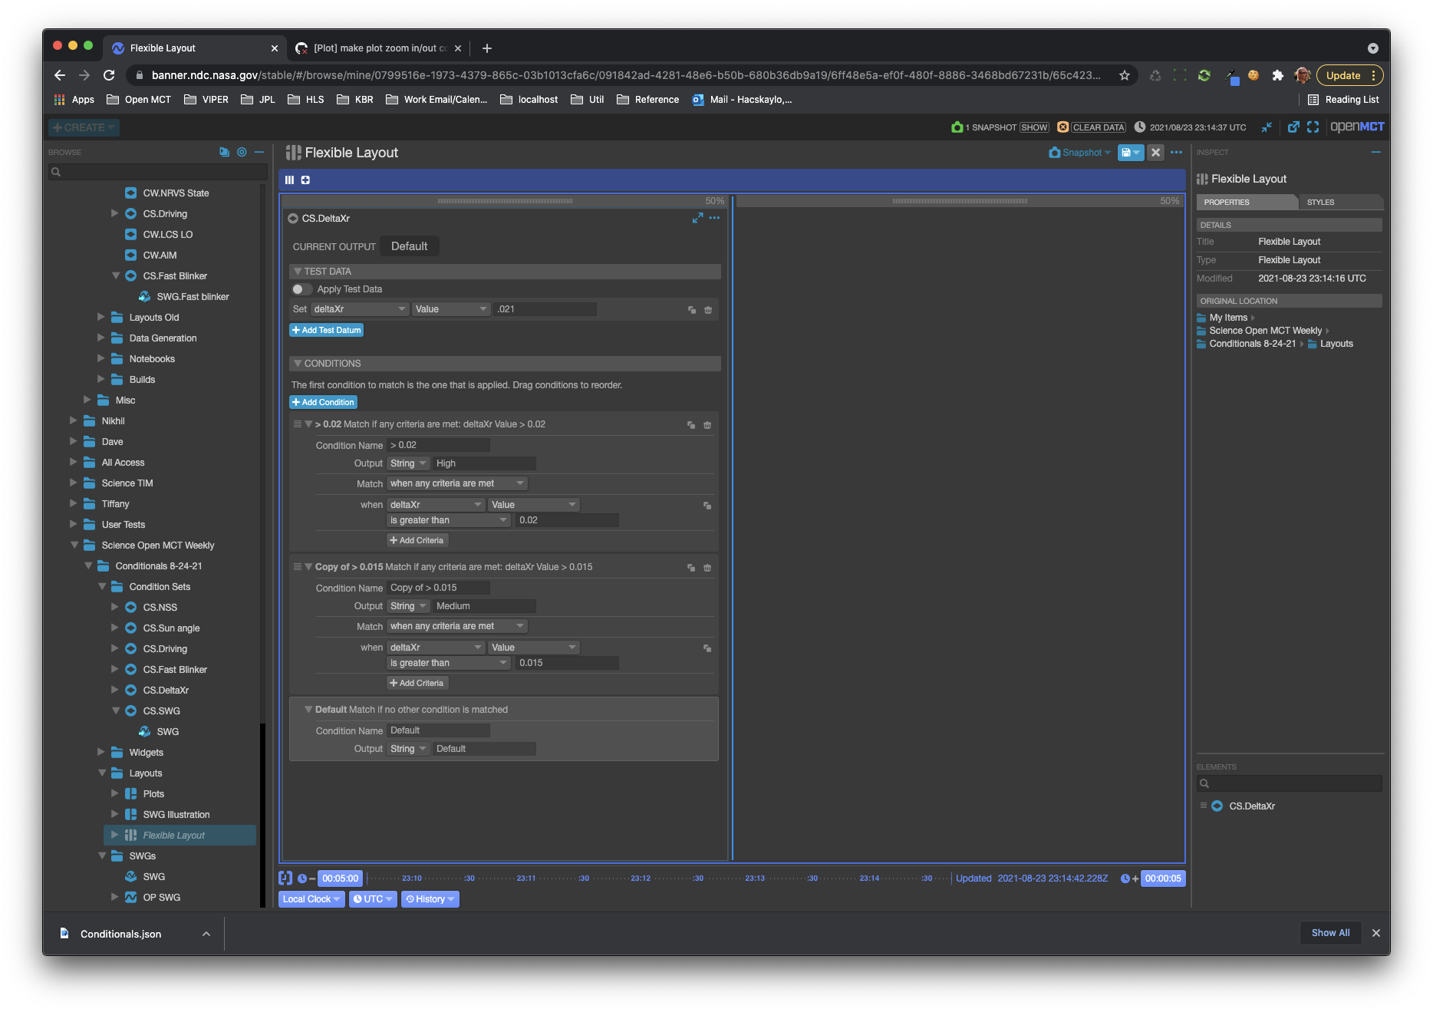Expand the Widgets folder in the tree
1433x1012 pixels.
pyautogui.click(x=100, y=752)
